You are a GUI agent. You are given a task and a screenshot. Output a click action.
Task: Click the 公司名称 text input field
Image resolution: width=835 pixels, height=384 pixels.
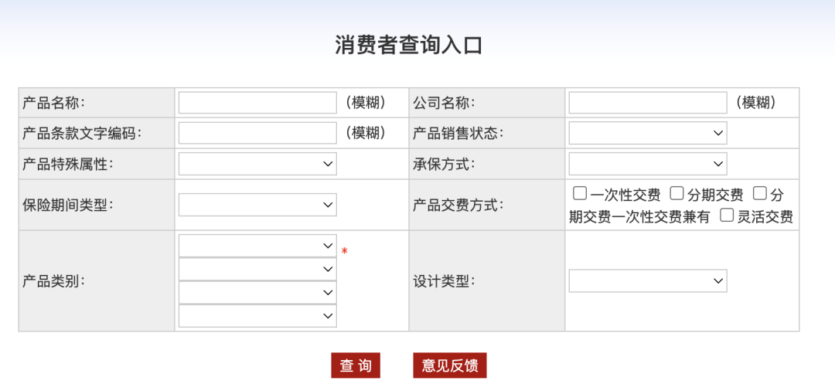pyautogui.click(x=648, y=103)
